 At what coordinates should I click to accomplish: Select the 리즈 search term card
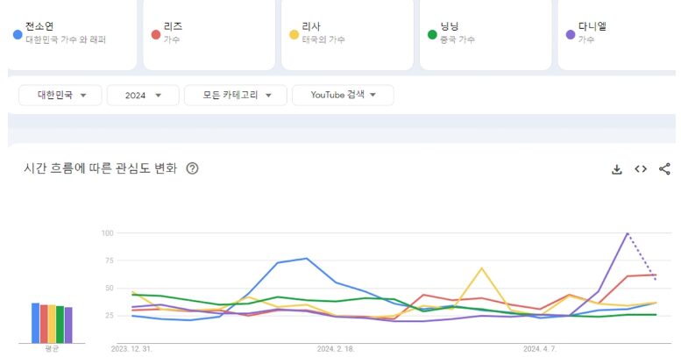pos(210,32)
